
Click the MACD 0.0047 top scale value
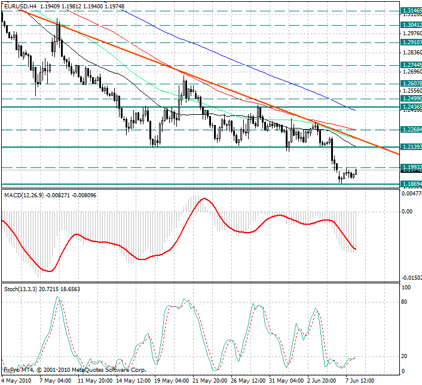click(412, 194)
